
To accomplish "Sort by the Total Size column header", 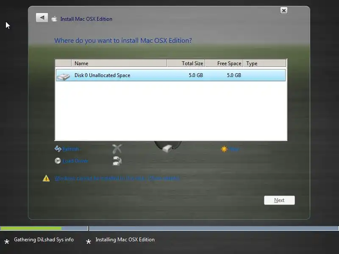I will tap(186, 63).
